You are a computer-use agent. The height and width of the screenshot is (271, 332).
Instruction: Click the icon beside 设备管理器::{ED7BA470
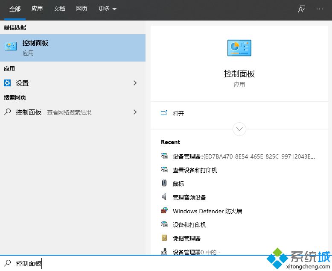click(164, 156)
